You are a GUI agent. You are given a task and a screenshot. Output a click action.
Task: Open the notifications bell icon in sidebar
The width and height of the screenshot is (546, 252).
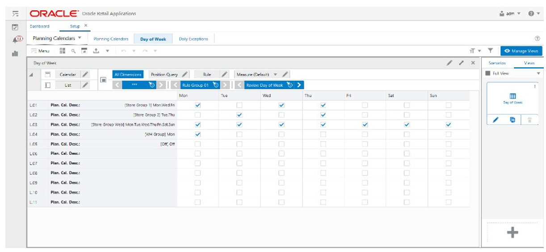coord(15,40)
